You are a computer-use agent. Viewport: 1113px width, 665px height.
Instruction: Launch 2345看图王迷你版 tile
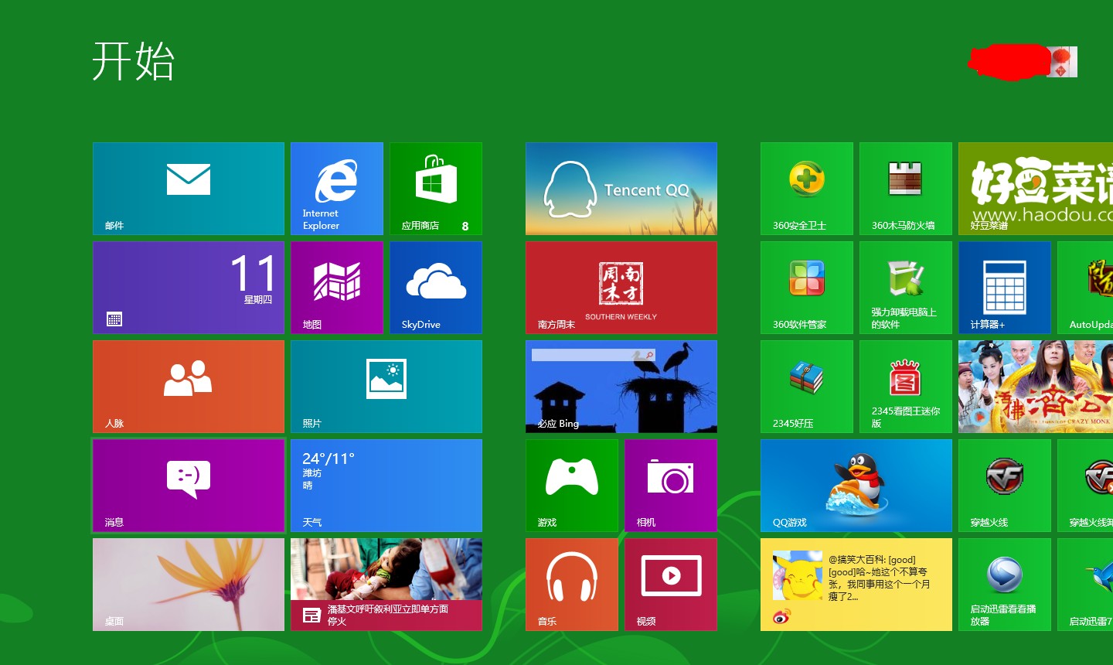[906, 387]
